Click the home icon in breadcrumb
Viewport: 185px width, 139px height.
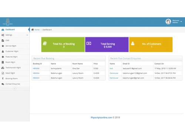click(x=33, y=30)
